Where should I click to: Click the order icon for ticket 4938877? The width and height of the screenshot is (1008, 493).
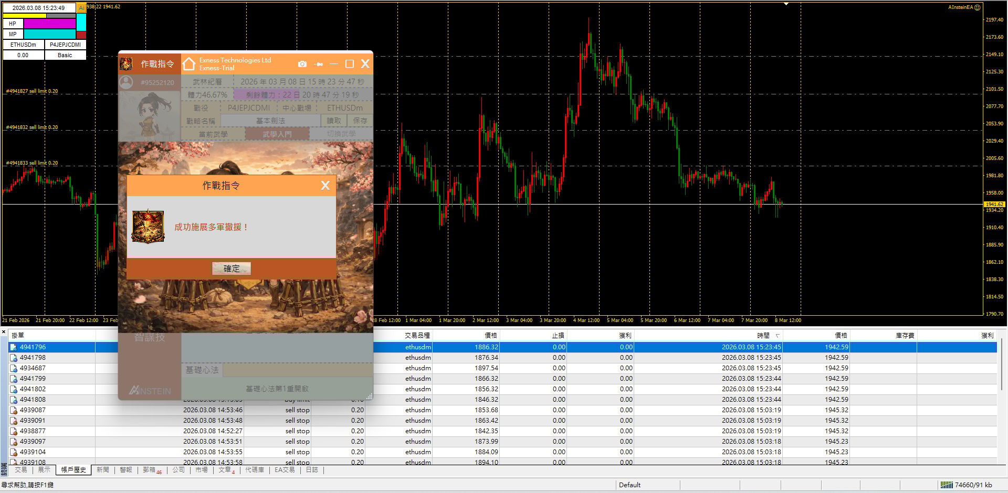coord(14,431)
